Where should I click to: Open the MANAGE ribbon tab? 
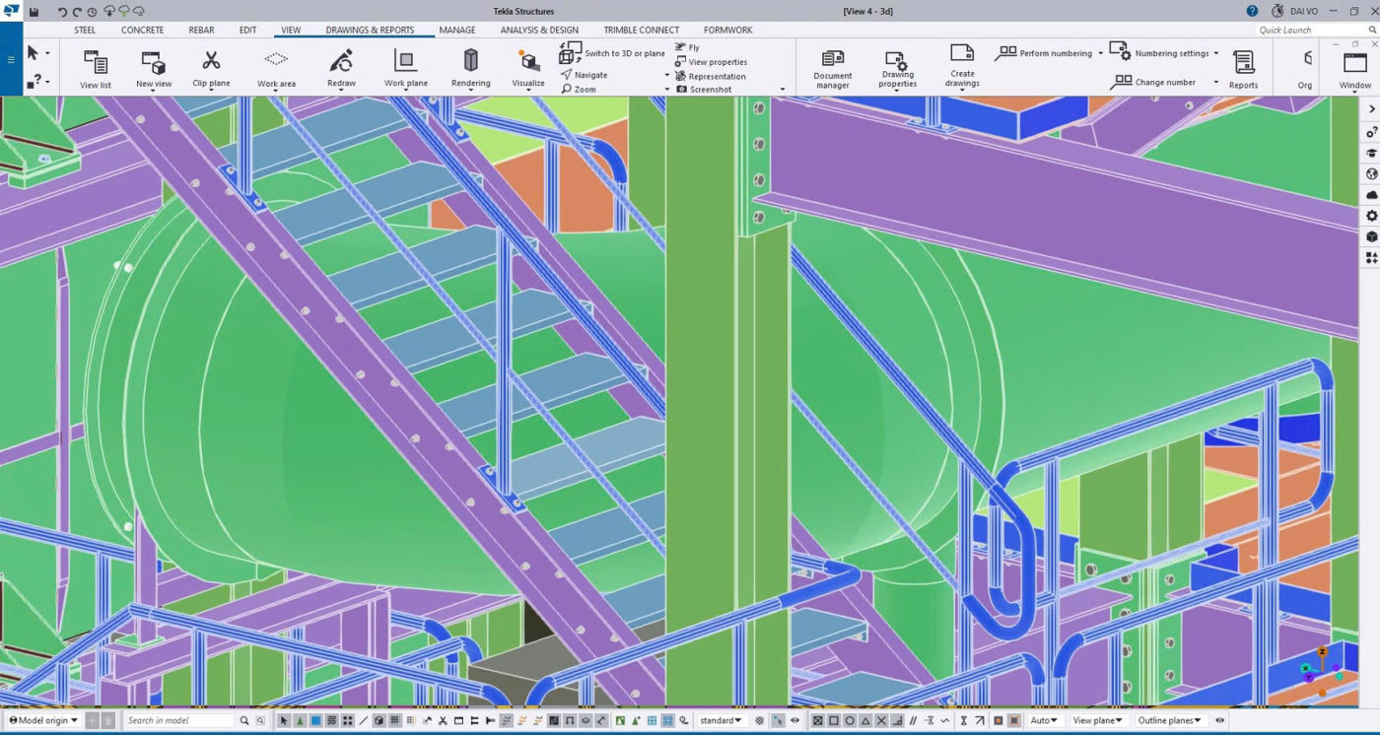coord(457,30)
